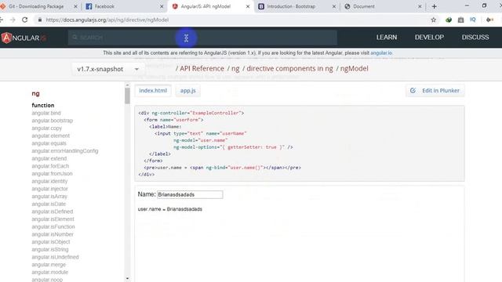Follow the angular.io link

pyautogui.click(x=381, y=53)
